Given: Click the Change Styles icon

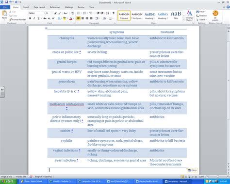Looking at the screenshot, I should (x=190, y=16).
